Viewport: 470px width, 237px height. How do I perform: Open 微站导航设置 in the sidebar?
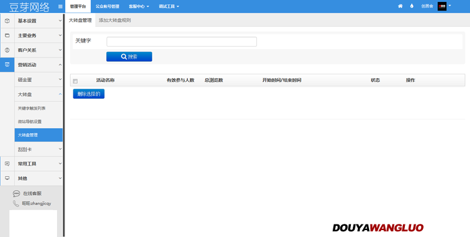[29, 121]
